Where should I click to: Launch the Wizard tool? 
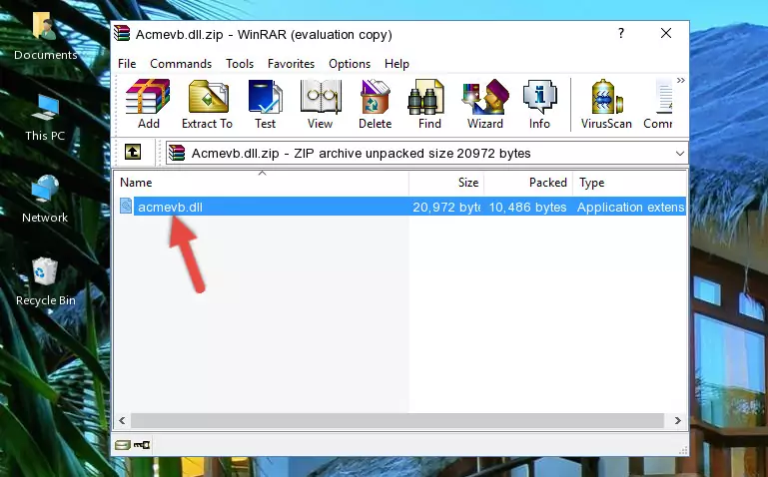(x=485, y=104)
